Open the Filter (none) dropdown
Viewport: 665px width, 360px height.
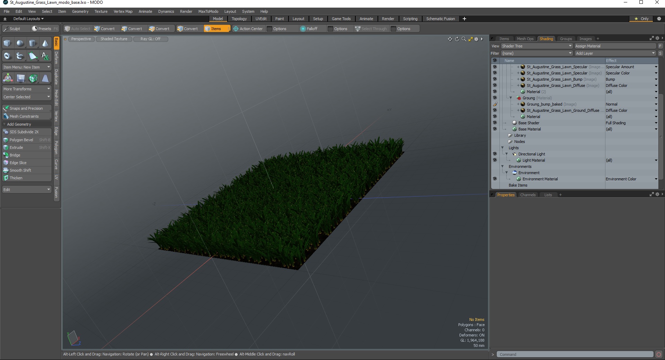(537, 53)
